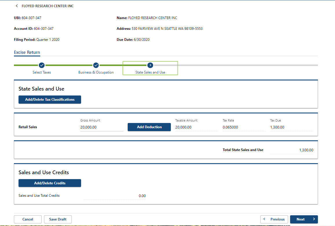
Task: Save the return as a draft
Action: [x=58, y=219]
